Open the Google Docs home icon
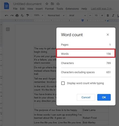 (7, 6)
